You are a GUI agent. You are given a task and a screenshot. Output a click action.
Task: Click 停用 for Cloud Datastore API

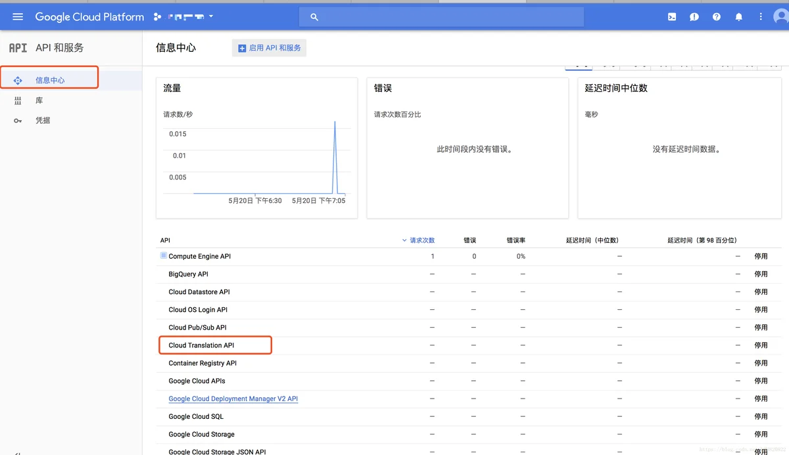click(761, 292)
